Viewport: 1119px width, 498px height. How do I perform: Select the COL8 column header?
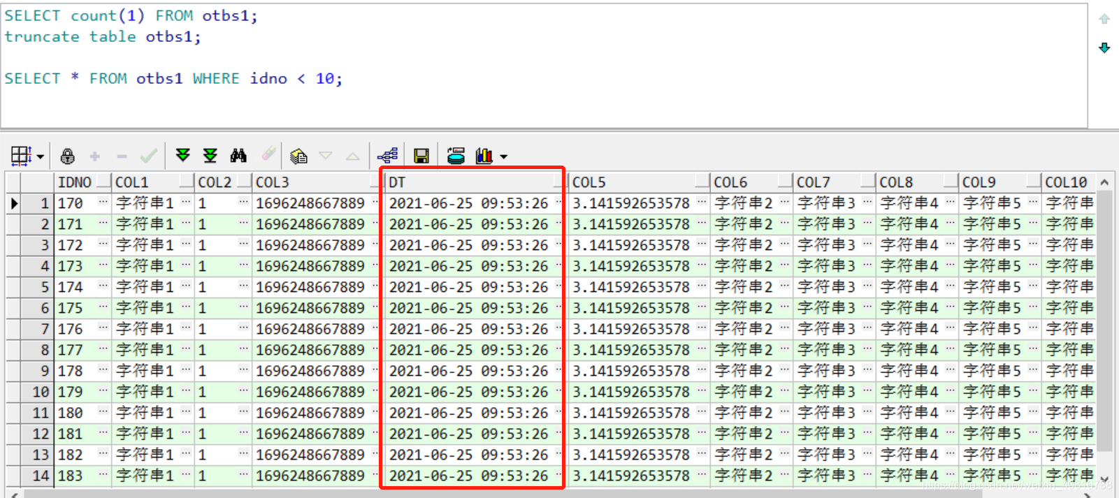coord(917,182)
